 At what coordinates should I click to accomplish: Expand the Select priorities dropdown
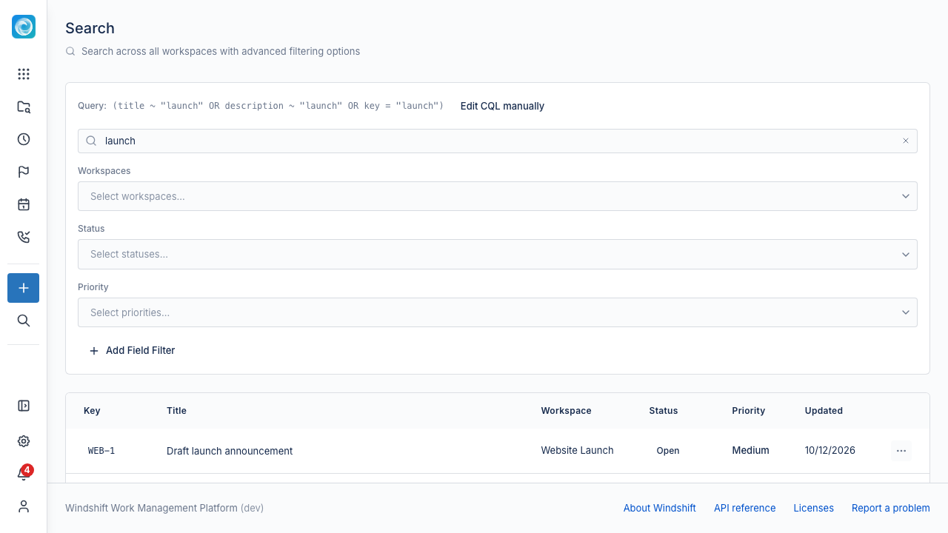498,312
